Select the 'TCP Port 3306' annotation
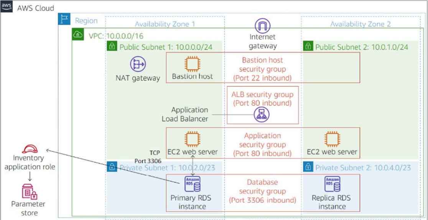The image size is (428, 220). (148, 156)
